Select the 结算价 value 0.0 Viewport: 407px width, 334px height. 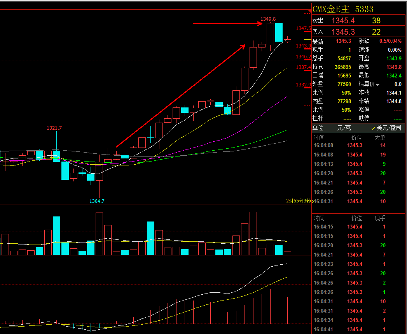tap(398, 84)
